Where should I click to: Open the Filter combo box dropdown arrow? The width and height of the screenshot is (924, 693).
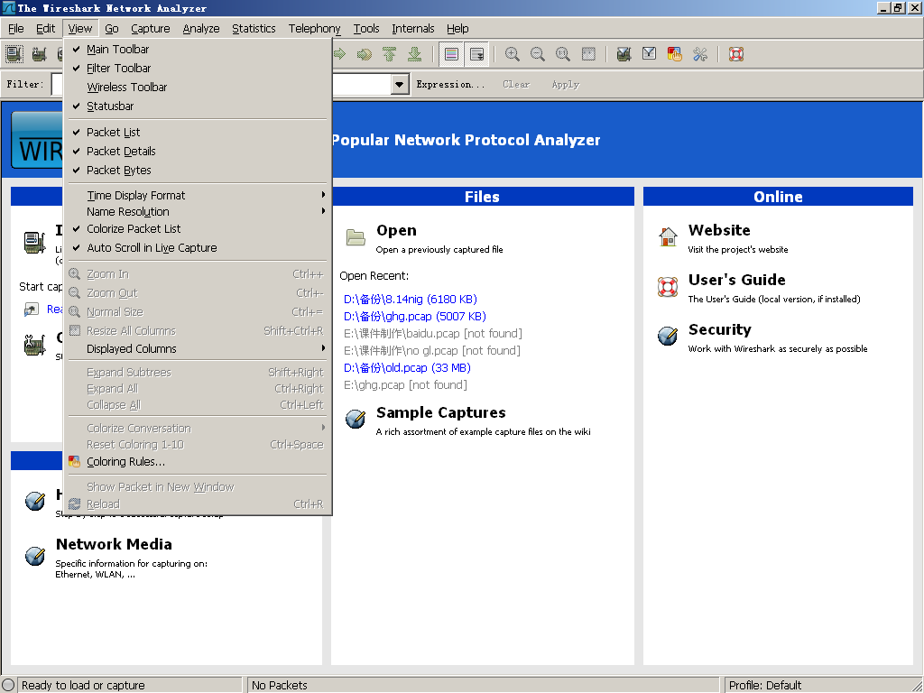[399, 84]
